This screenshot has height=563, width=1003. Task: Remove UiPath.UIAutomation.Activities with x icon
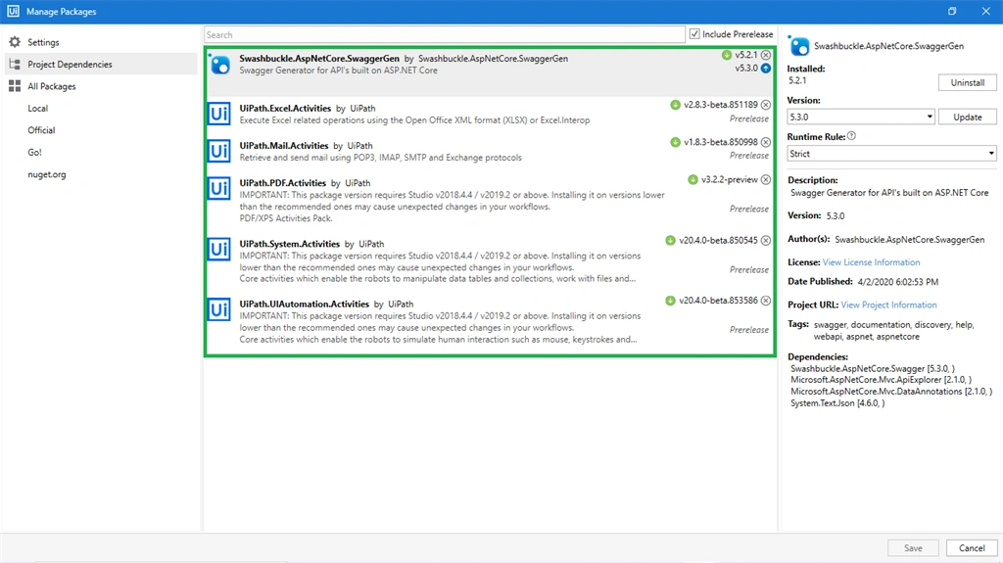[766, 301]
